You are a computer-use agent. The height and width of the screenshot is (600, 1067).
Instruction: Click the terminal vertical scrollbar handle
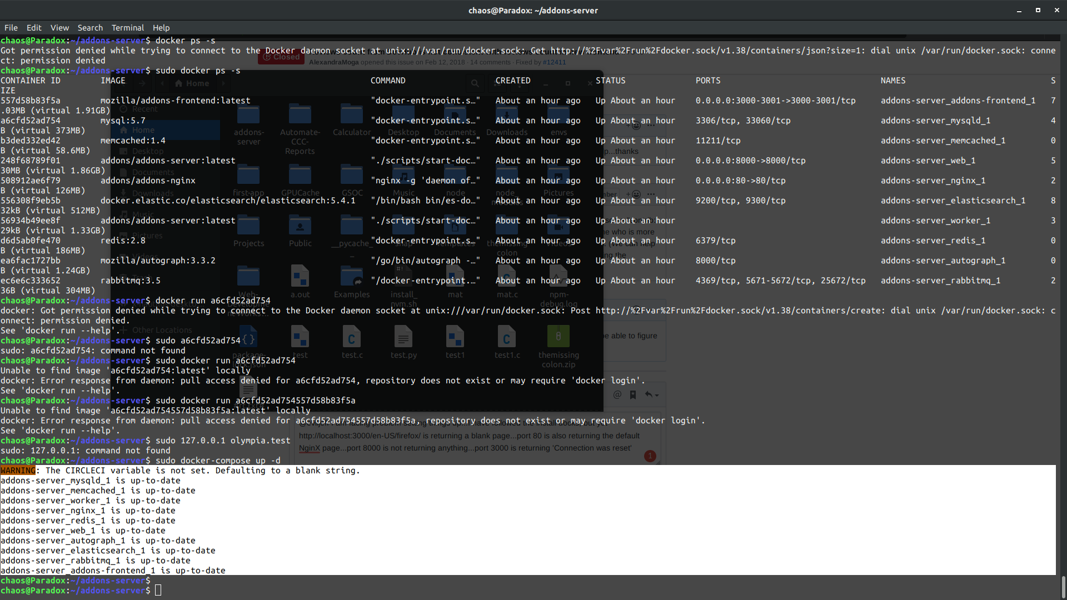pos(1063,586)
